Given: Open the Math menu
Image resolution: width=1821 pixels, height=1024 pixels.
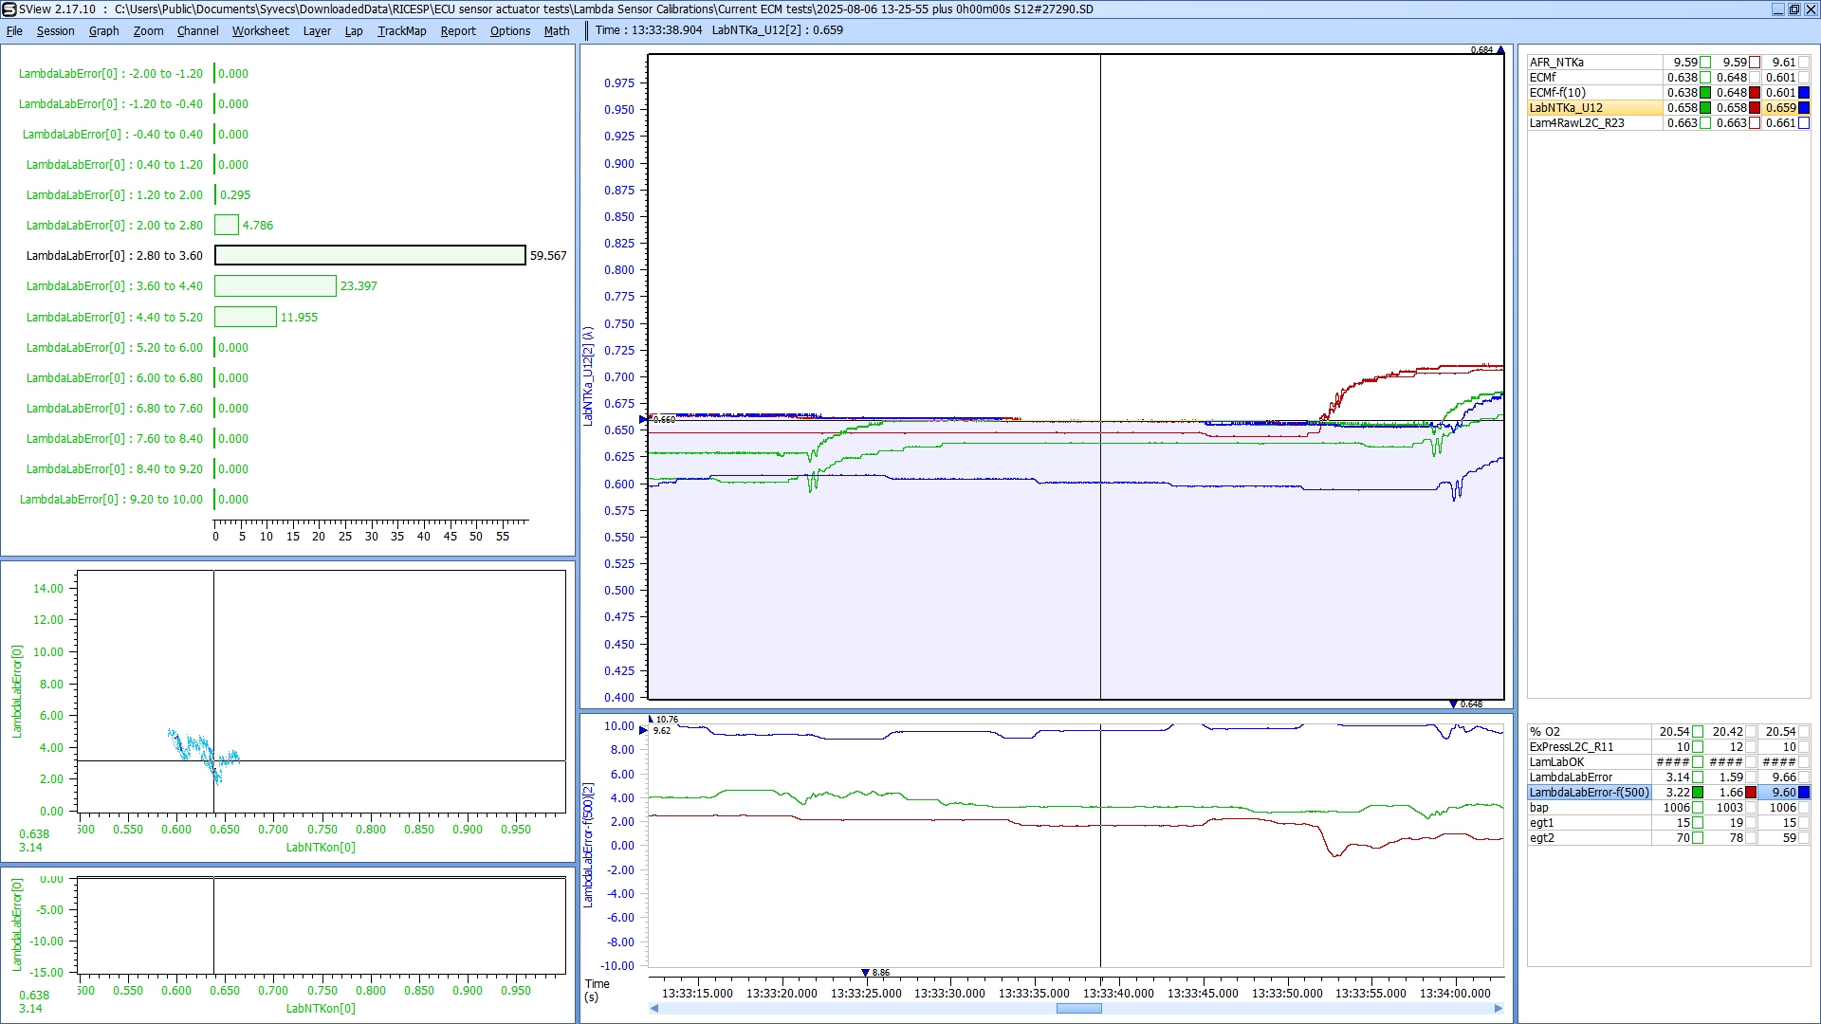Looking at the screenshot, I should coord(556,30).
